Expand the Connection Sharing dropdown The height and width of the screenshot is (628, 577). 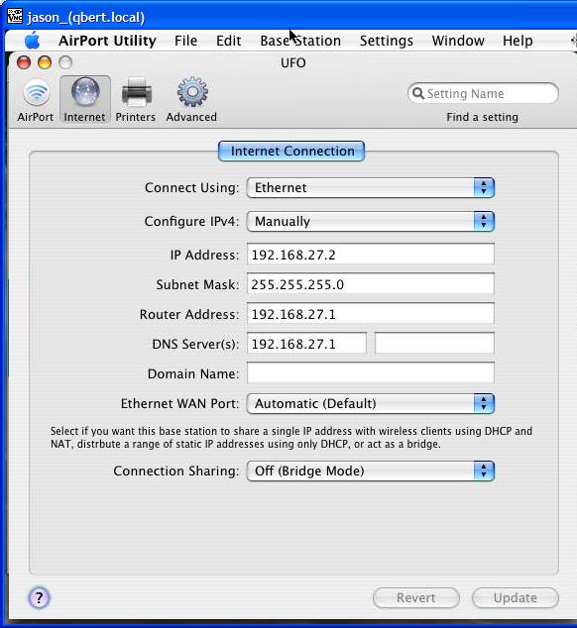coord(371,471)
